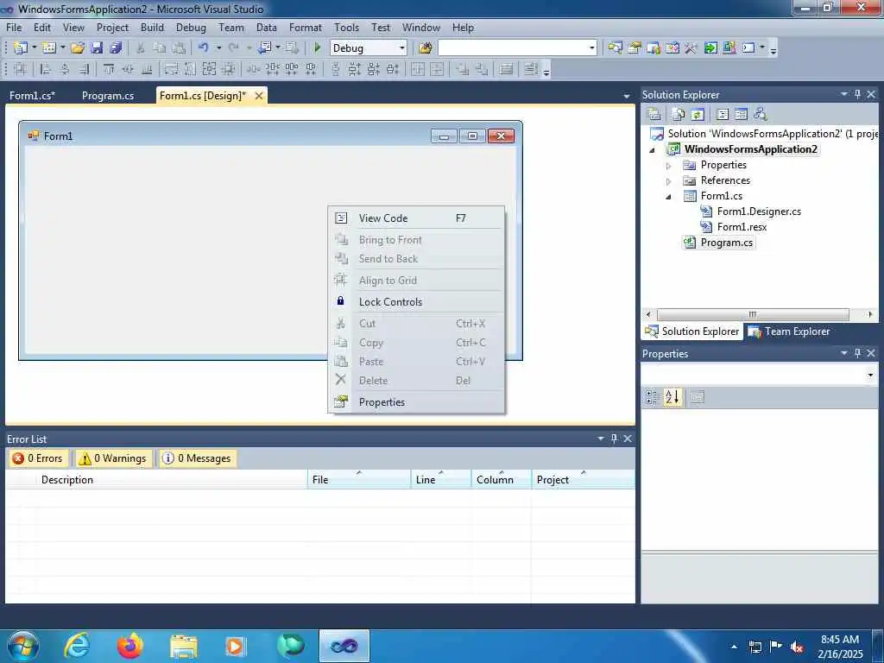Image resolution: width=884 pixels, height=663 pixels.
Task: Choose Properties in the context menu
Action: point(417,402)
